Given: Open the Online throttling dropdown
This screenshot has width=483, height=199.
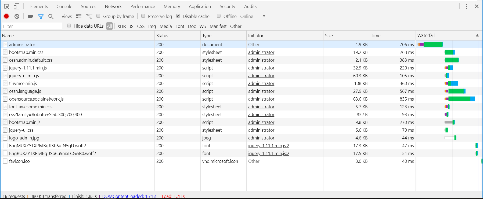Looking at the screenshot, I should [x=264, y=16].
